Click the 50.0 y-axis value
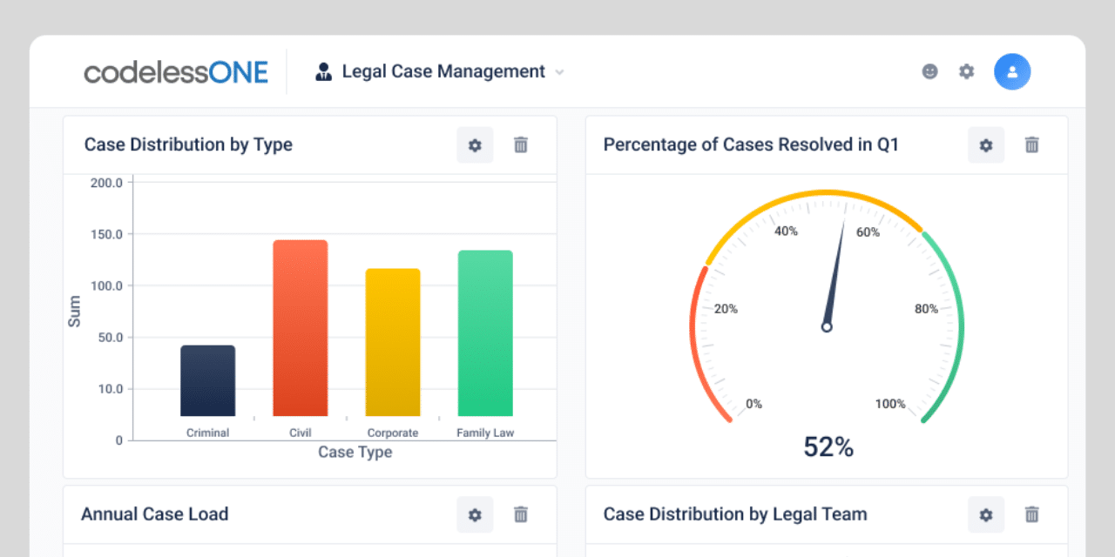 (109, 338)
